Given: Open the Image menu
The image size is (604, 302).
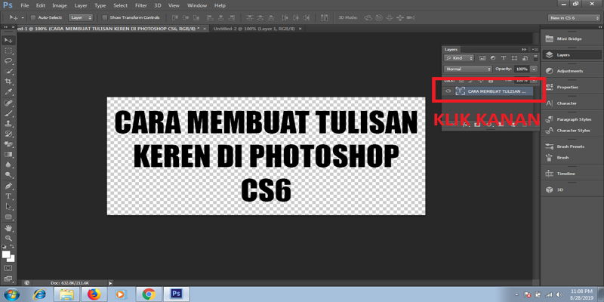Looking at the screenshot, I should (x=60, y=6).
